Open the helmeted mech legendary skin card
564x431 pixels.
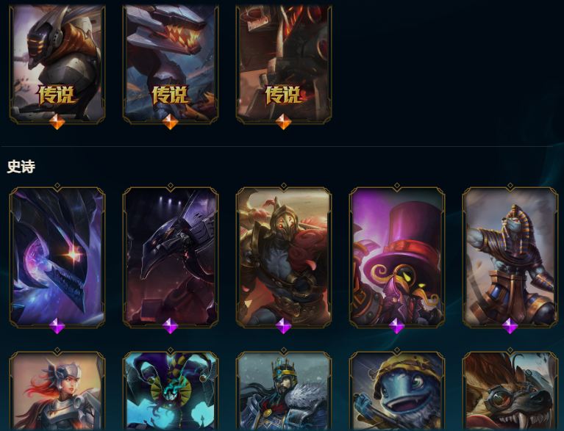point(57,64)
